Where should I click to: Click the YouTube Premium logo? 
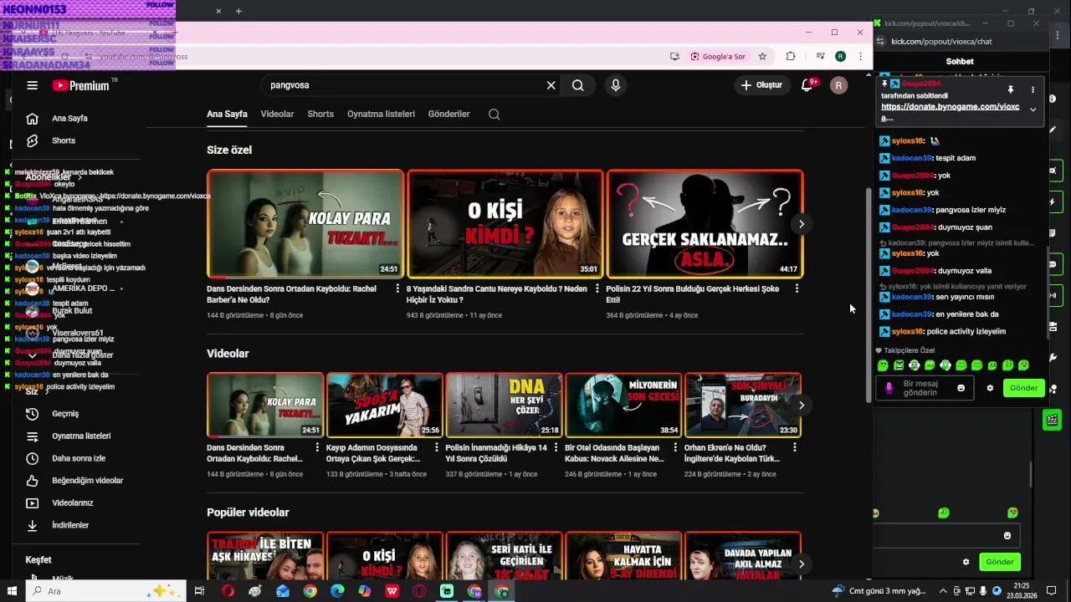[x=80, y=85]
